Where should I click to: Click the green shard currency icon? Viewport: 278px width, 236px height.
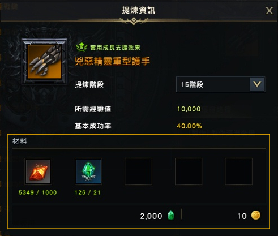(171, 215)
